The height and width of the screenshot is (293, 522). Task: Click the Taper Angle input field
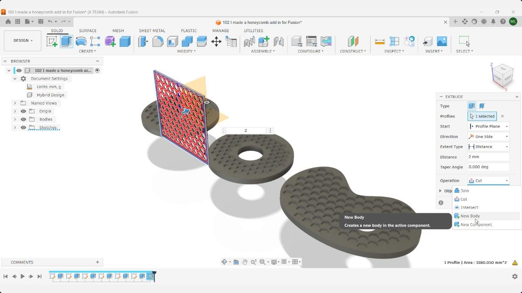489,167
